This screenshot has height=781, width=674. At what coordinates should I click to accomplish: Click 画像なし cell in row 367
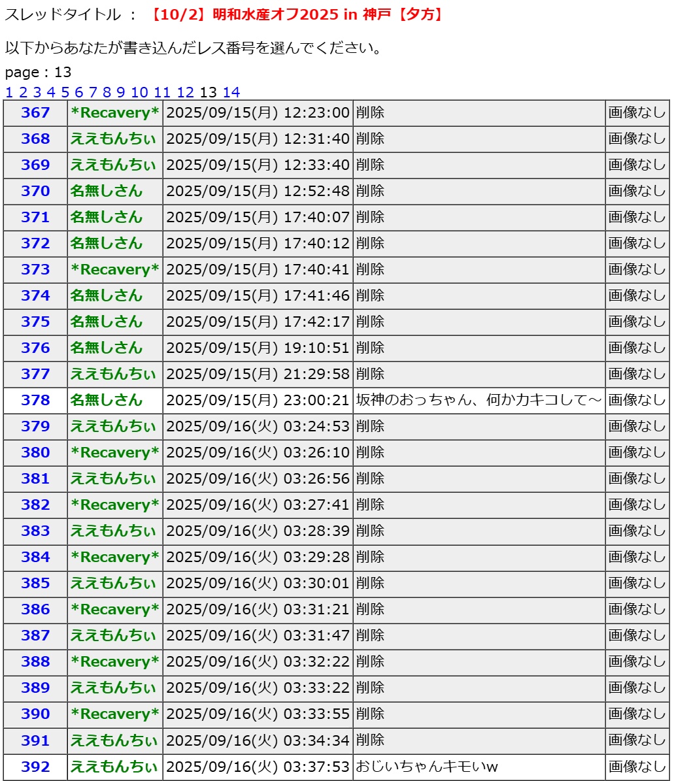coord(636,112)
